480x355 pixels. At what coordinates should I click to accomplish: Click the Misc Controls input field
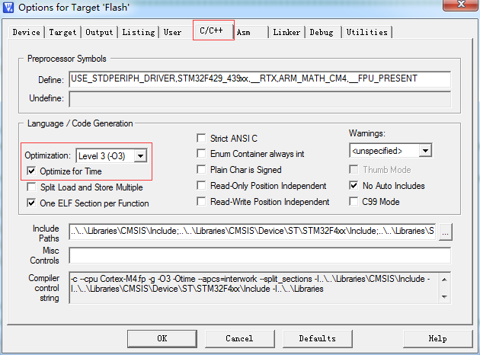pyautogui.click(x=260, y=255)
